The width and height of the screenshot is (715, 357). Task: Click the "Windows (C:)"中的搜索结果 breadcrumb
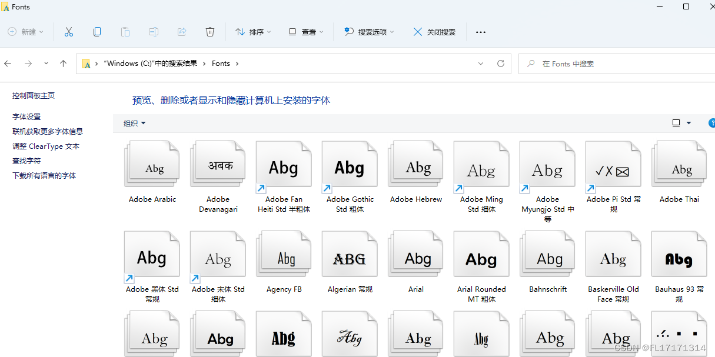point(150,64)
